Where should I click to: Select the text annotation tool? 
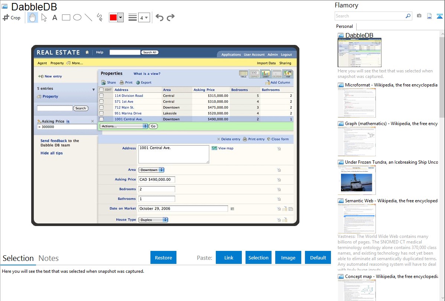55,17
